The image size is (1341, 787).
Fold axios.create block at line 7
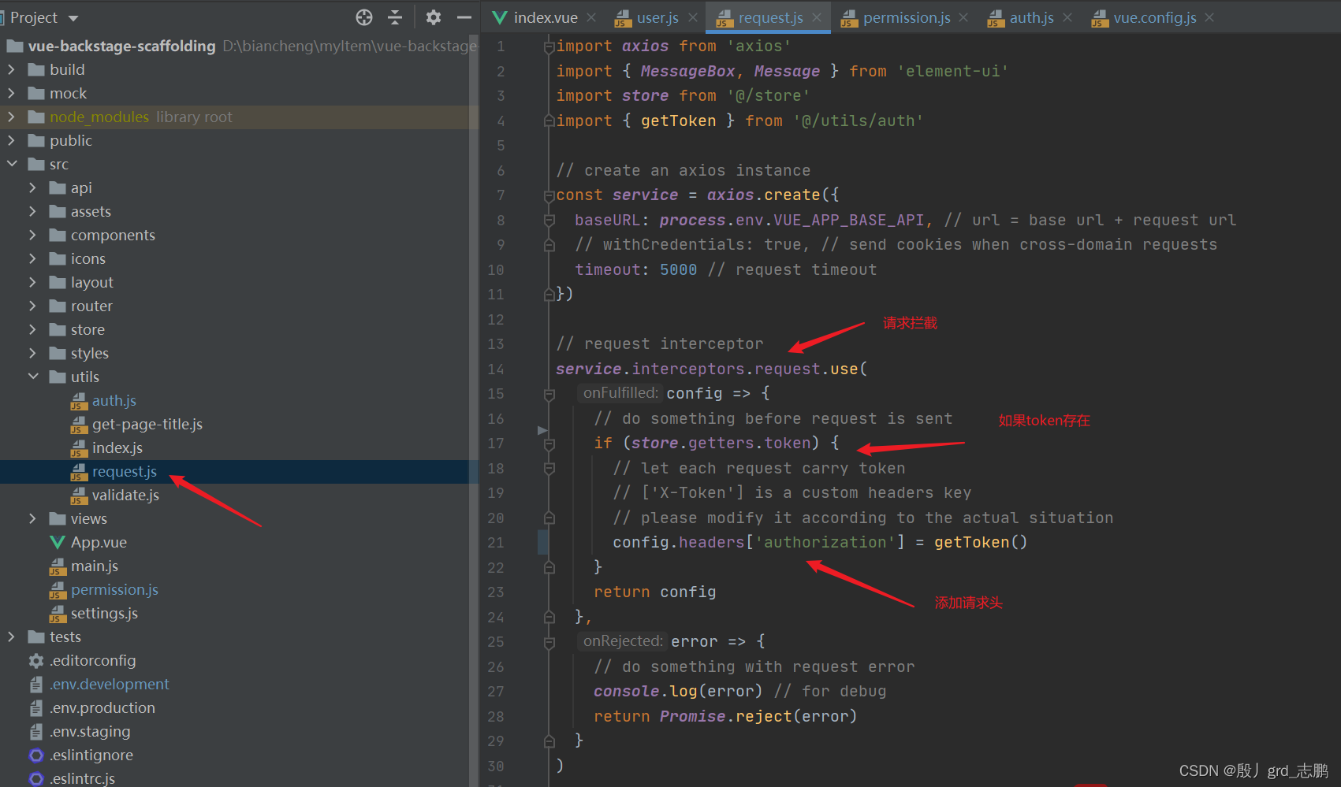[x=549, y=195]
